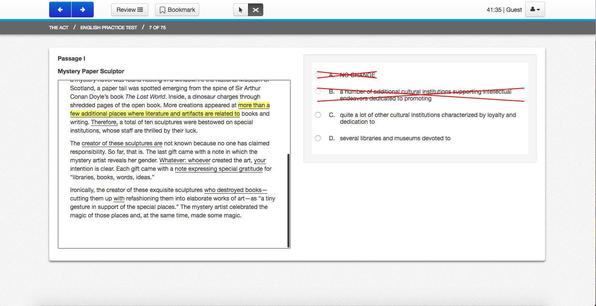Select answer B radio button
The height and width of the screenshot is (306, 596).
point(318,92)
